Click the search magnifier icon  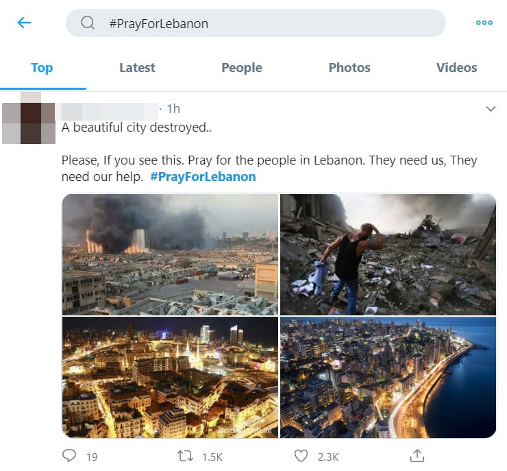click(x=88, y=23)
